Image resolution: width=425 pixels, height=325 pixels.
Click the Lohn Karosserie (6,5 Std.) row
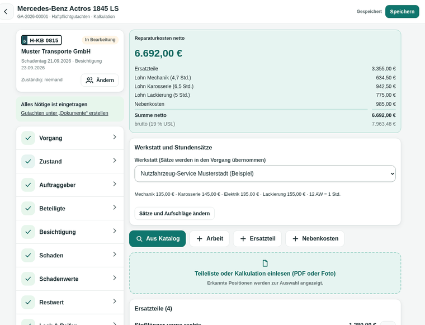pyautogui.click(x=265, y=87)
